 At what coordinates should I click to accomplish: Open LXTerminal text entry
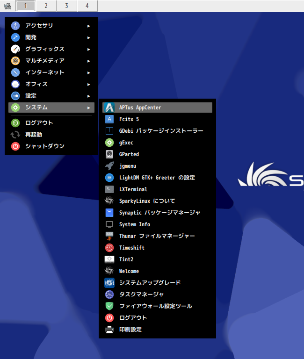pos(133,189)
